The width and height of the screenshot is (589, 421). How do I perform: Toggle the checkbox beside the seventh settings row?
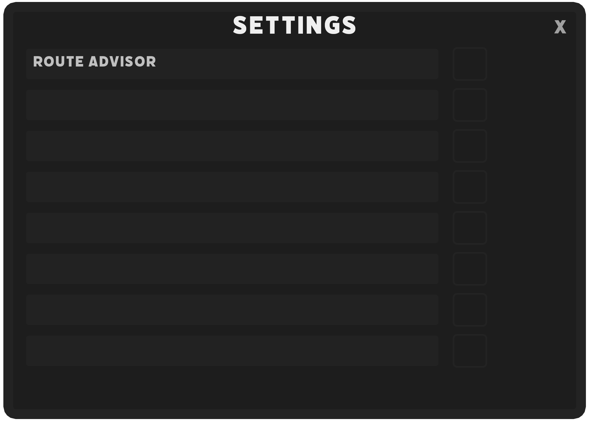pyautogui.click(x=470, y=310)
